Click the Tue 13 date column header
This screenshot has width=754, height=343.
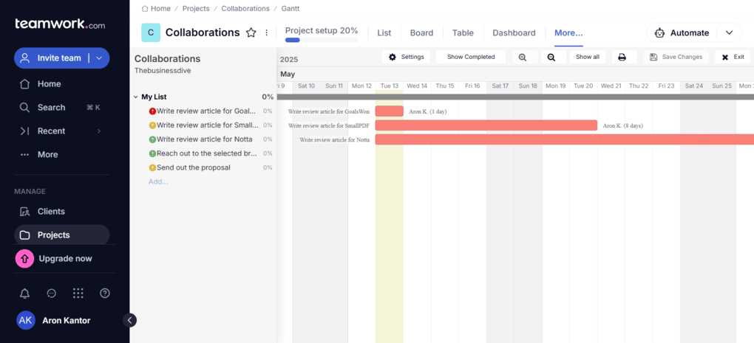[x=390, y=86]
